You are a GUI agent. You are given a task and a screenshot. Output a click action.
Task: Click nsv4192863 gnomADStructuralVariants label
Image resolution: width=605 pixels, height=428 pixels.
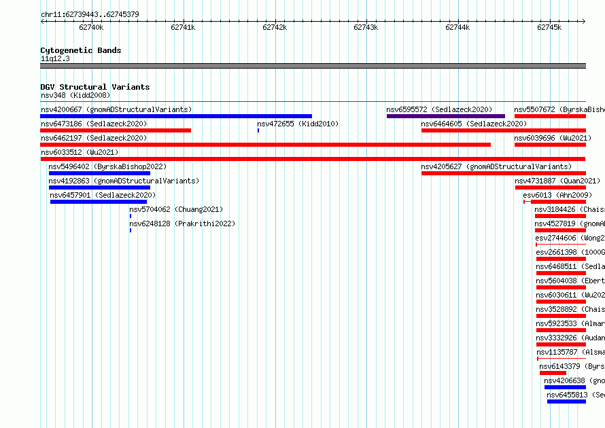[x=124, y=181]
